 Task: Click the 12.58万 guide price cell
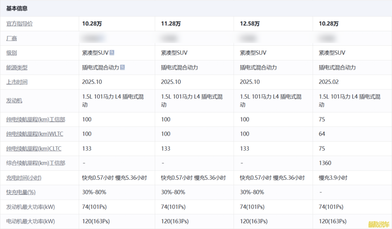tap(250, 24)
